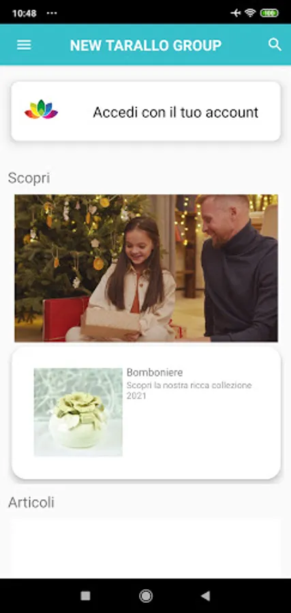291x613 pixels.
Task: Select the Scopri section heading
Action: click(x=29, y=178)
